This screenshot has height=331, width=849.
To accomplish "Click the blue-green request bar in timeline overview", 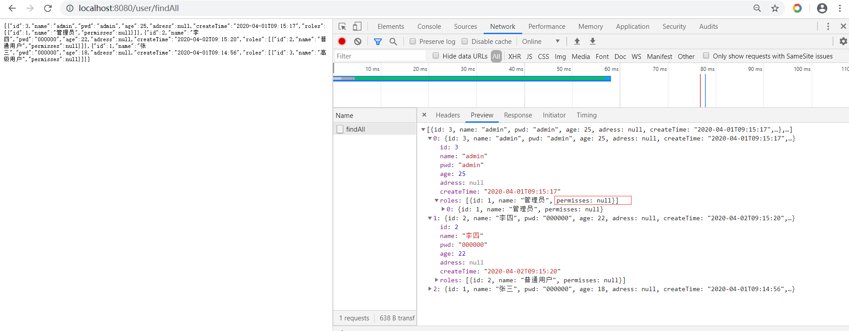I will (x=472, y=78).
